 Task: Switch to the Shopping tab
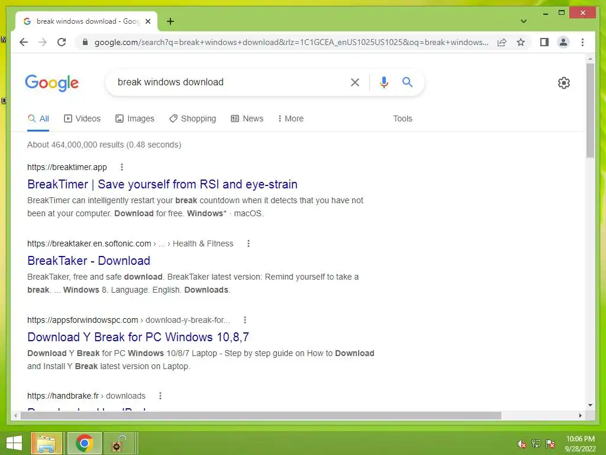pyautogui.click(x=192, y=118)
